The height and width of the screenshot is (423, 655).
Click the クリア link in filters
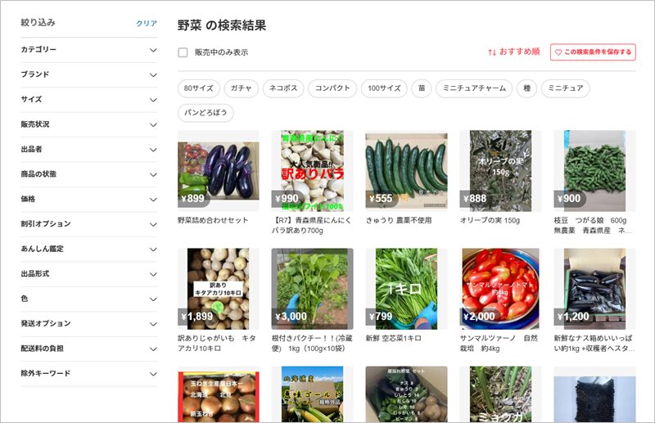147,24
